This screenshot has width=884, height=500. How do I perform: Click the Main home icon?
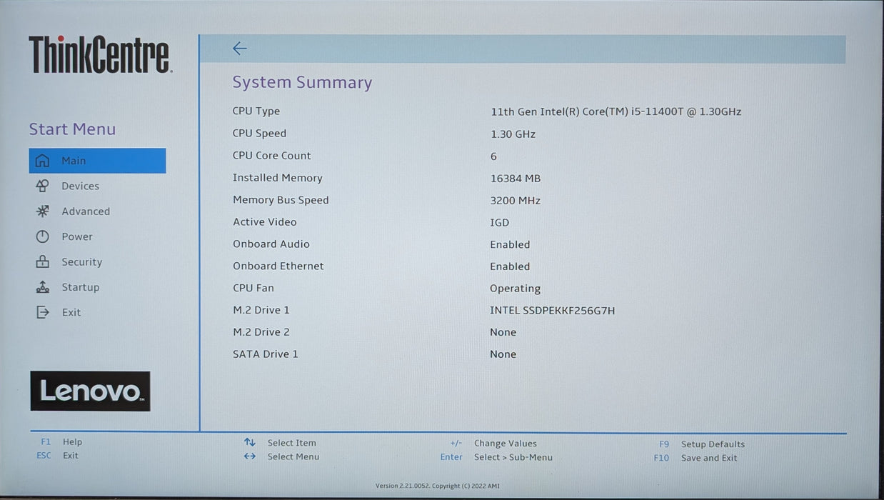[x=43, y=161]
